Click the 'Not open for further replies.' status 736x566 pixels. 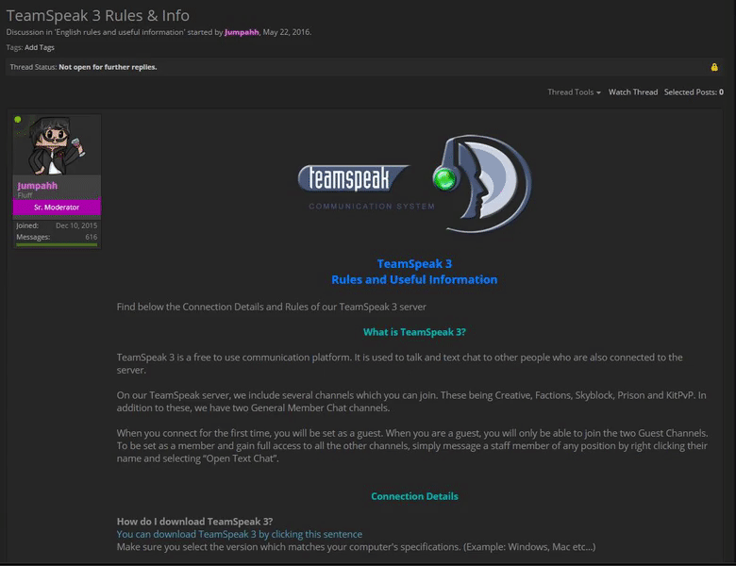tap(108, 67)
